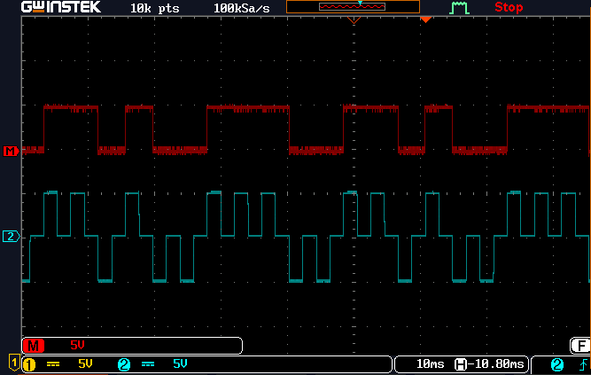Click the F indicator box

[x=579, y=345]
